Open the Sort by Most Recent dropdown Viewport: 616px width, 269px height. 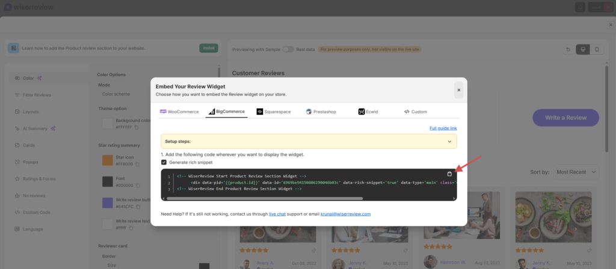pyautogui.click(x=576, y=172)
